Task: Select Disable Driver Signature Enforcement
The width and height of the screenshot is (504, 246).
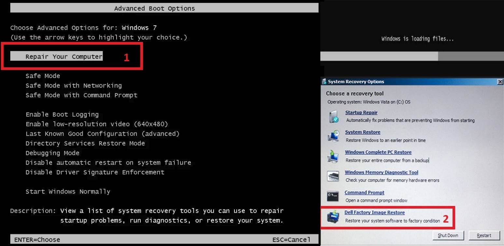Action: [95, 172]
